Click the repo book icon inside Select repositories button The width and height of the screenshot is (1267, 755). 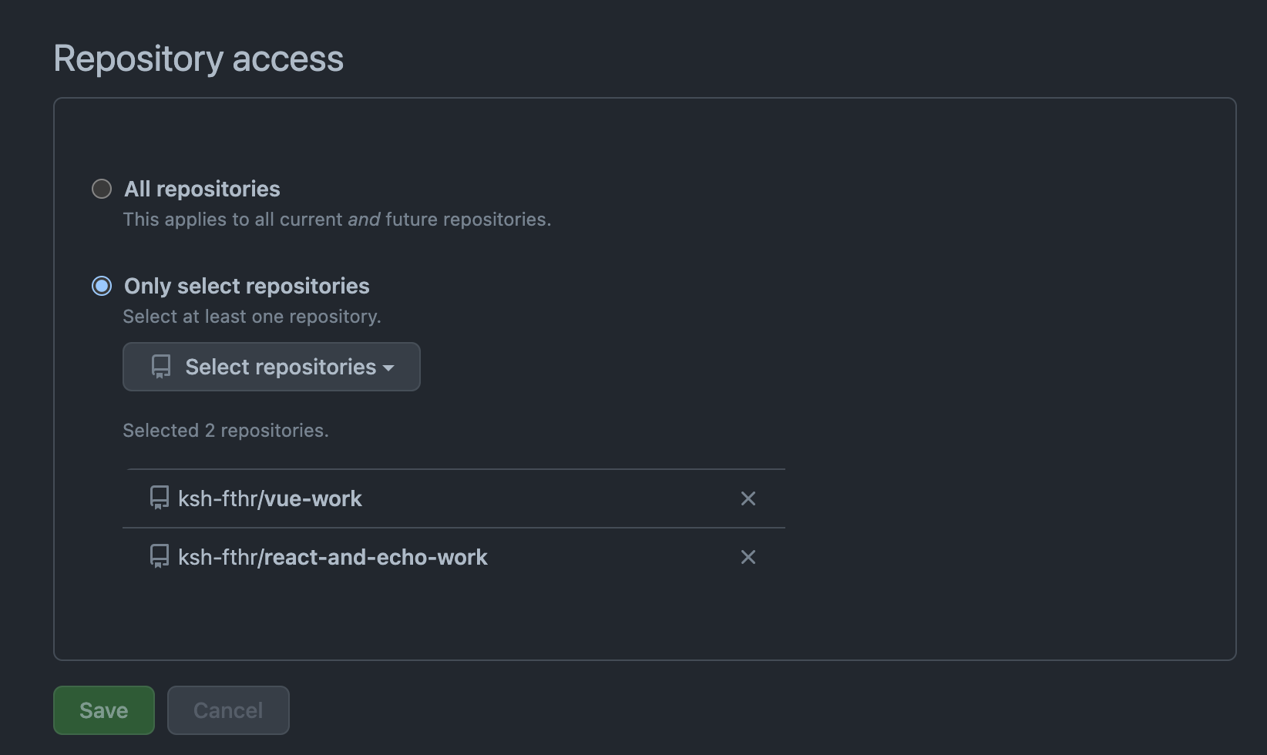click(160, 366)
